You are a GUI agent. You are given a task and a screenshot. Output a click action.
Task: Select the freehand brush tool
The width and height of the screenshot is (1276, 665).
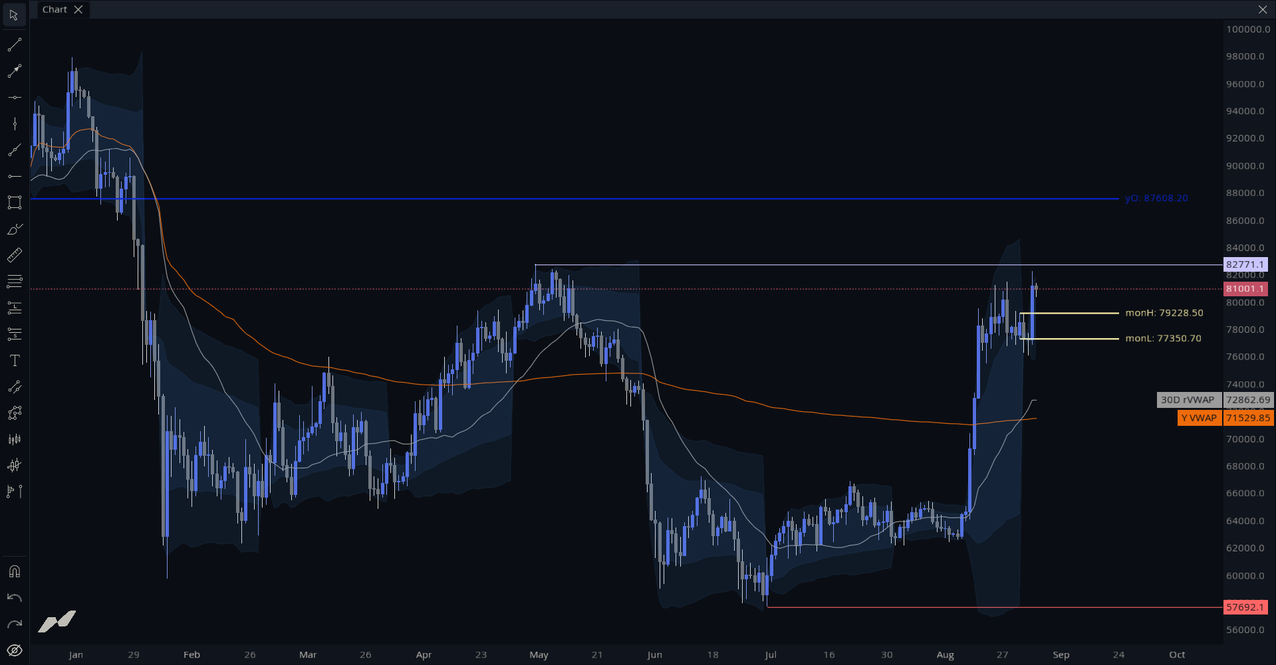[x=14, y=229]
